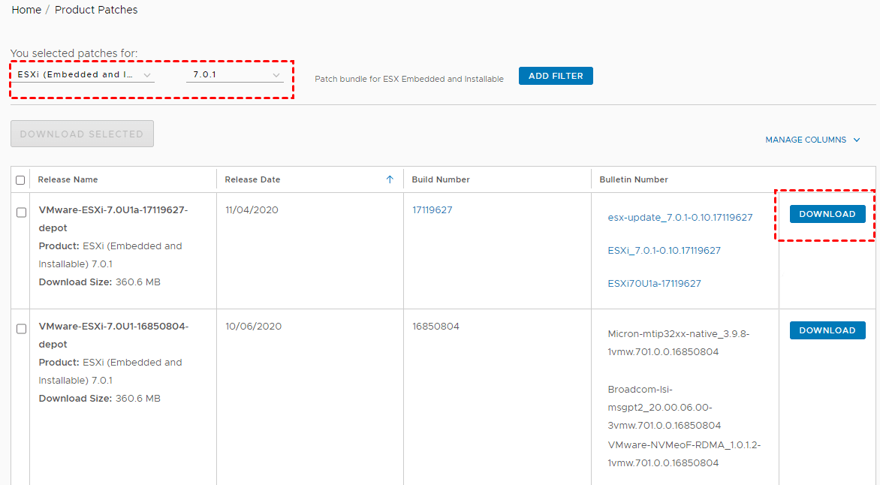
Task: Click the VMware-NVMeoF-RDMA bulletin text
Action: coord(684,453)
